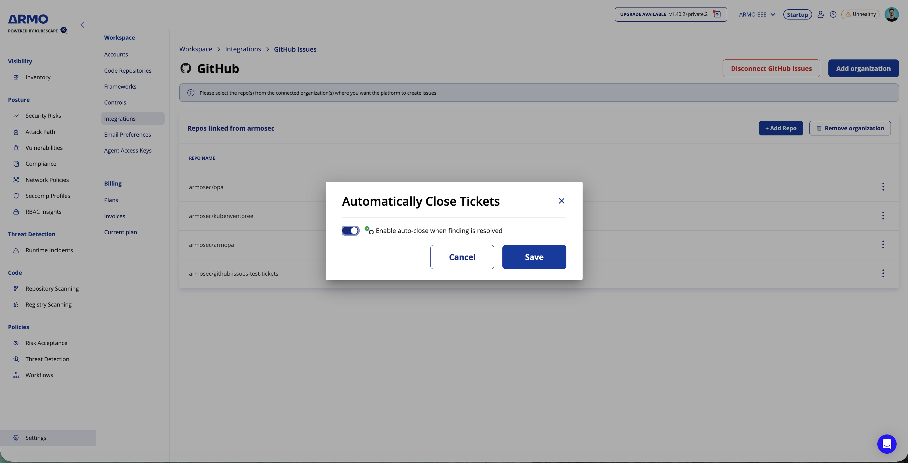Click the Workflows icon

coord(16,375)
